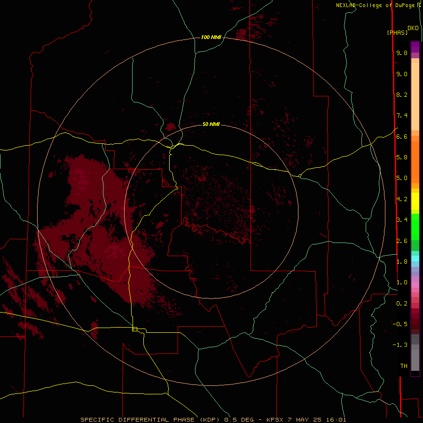
Task: Click the 9.8 value on the legend
Action: tap(402, 53)
